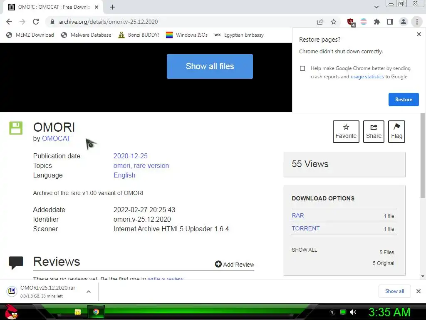Open the Chrome profile avatar

point(404,22)
